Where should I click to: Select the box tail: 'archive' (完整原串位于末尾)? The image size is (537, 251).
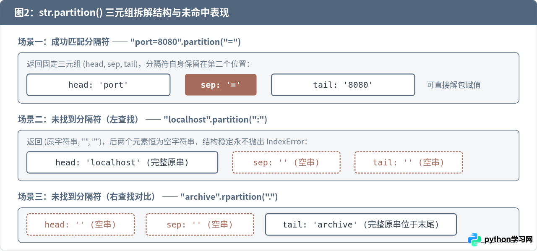361,225
